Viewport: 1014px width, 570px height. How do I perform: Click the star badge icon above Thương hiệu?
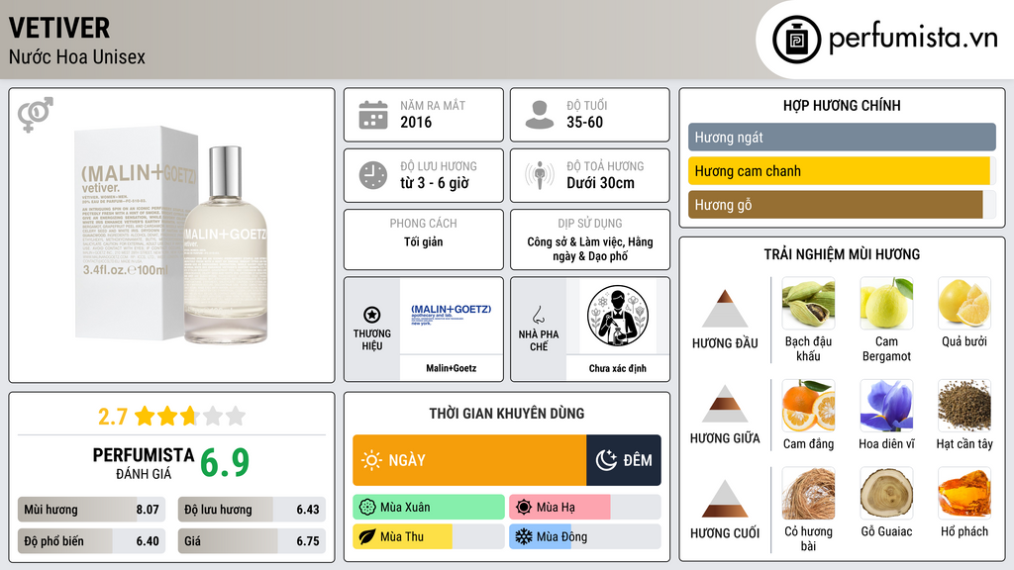pyautogui.click(x=372, y=315)
